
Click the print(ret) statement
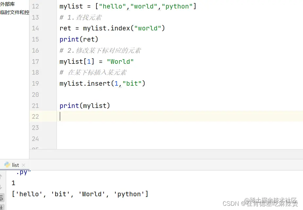[79, 40]
